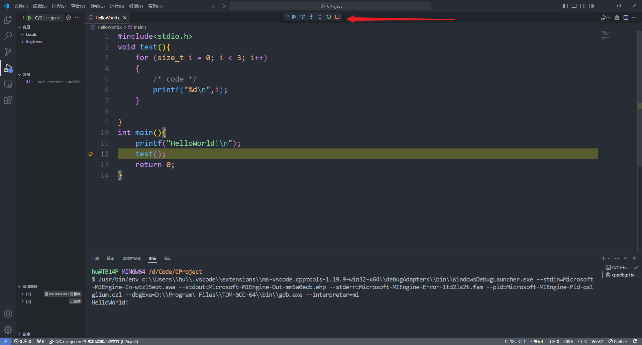Viewport: 642px width, 345px height.
Task: Click the Step Over debug icon
Action: [303, 17]
